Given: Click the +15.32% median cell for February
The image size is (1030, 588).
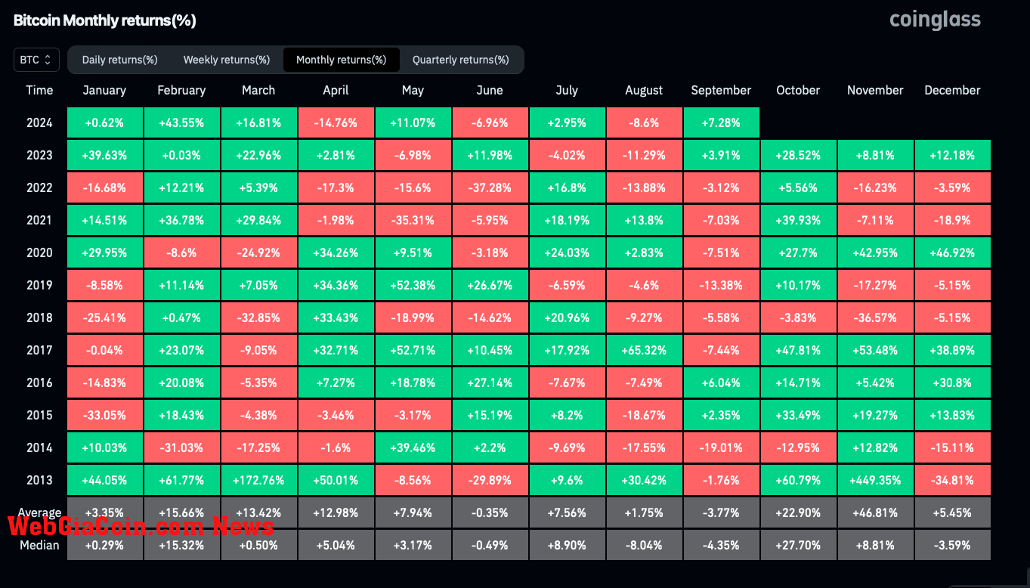Looking at the screenshot, I should click(181, 545).
